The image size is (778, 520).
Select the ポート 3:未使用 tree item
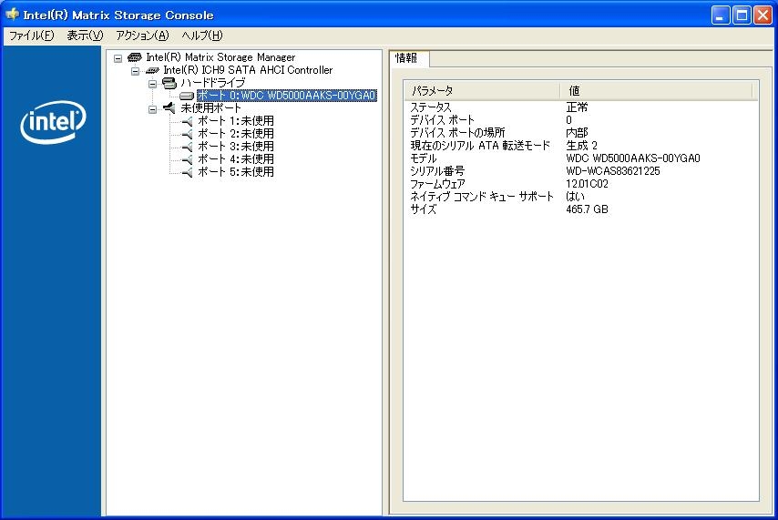coord(236,147)
